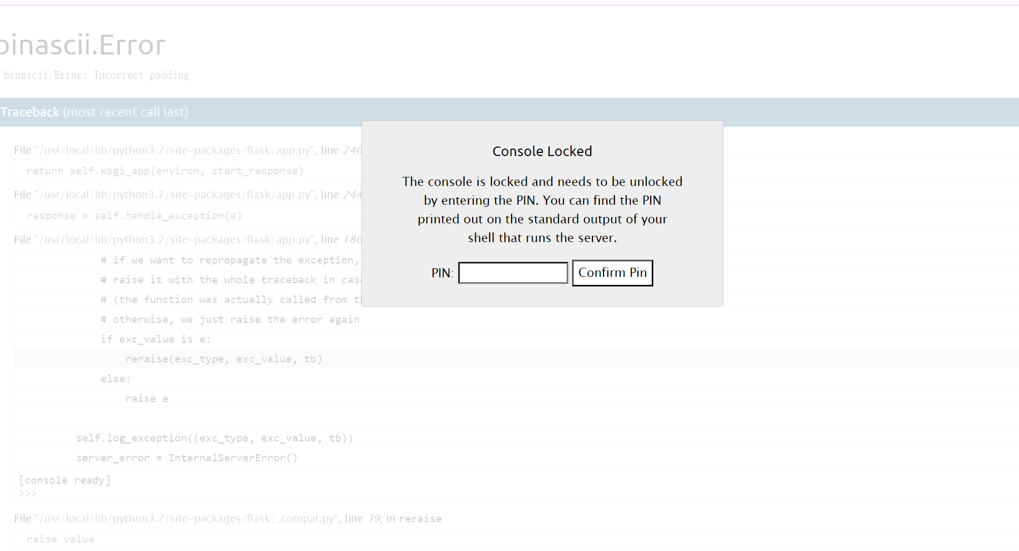Click 'binascii.Error: Incorrect padding' message text
Image resolution: width=1019 pixels, height=551 pixels.
click(96, 75)
